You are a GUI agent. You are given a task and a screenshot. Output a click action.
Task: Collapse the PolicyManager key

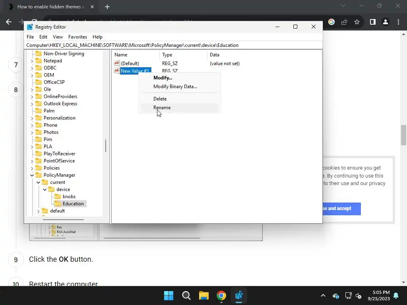click(32, 175)
